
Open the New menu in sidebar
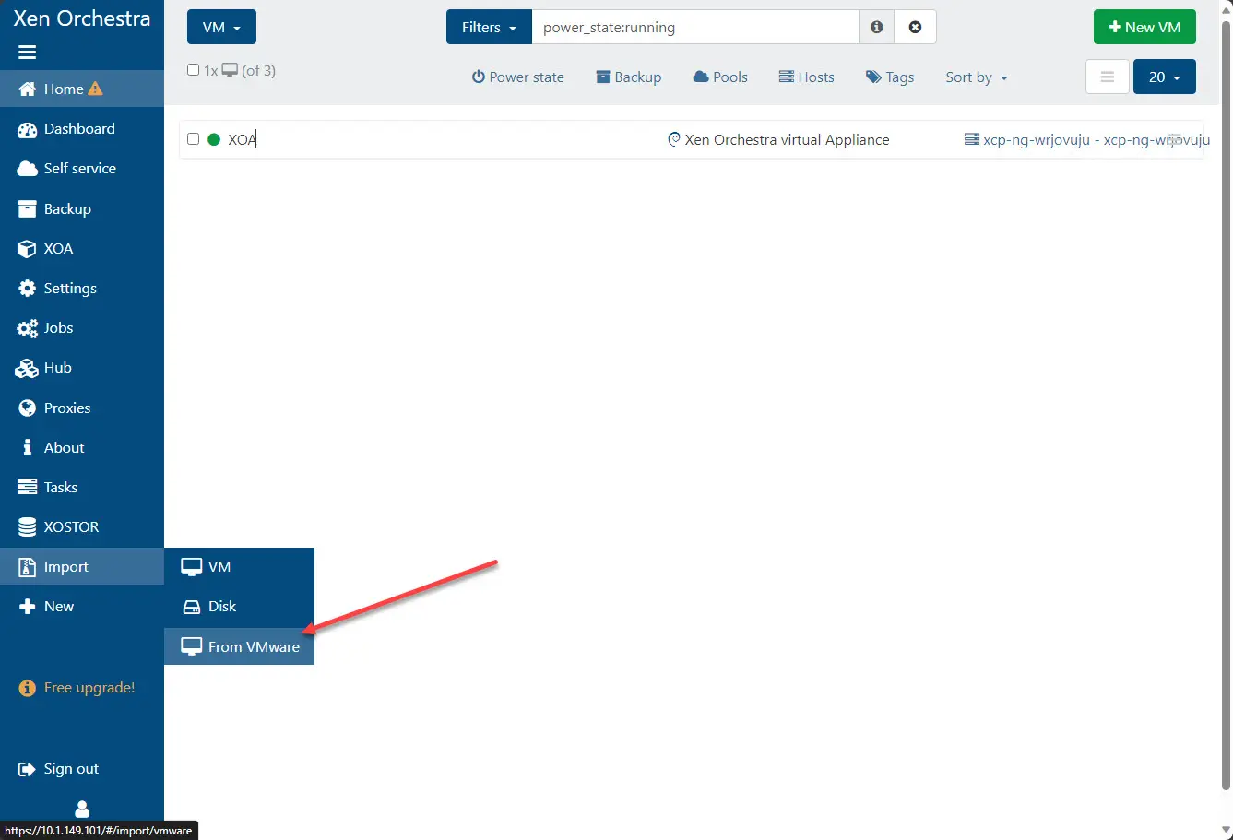82,606
